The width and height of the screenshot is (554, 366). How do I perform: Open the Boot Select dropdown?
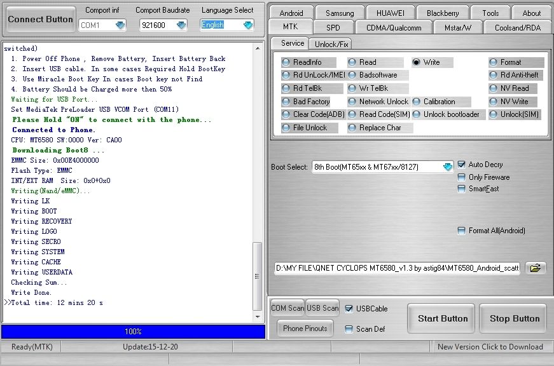pos(448,167)
